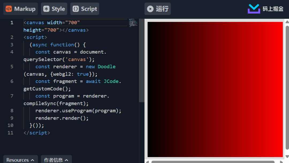
Task: Click 'async function()' on line 3
Action: (x=56, y=45)
